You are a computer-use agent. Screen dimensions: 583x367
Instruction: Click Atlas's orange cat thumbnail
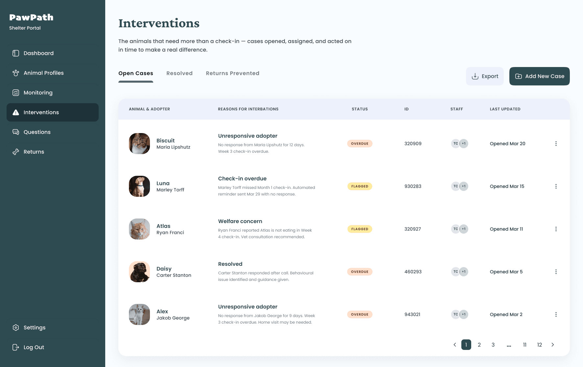(x=139, y=229)
